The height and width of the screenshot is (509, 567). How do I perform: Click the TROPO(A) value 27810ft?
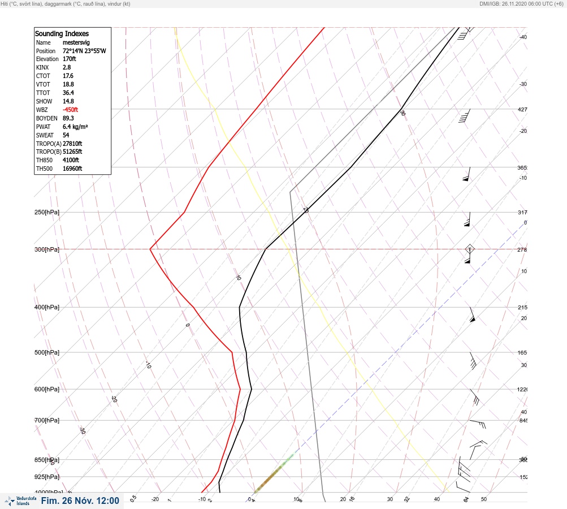click(x=72, y=144)
